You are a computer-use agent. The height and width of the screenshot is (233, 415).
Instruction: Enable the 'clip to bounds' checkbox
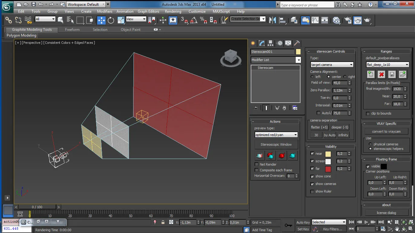point(368,114)
